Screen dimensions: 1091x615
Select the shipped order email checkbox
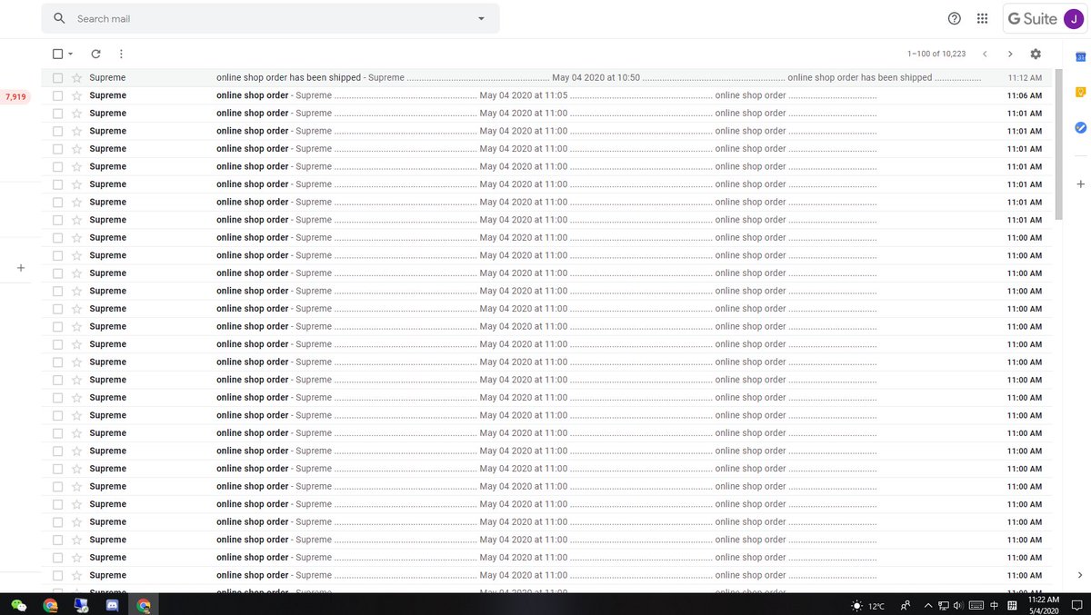pos(58,78)
